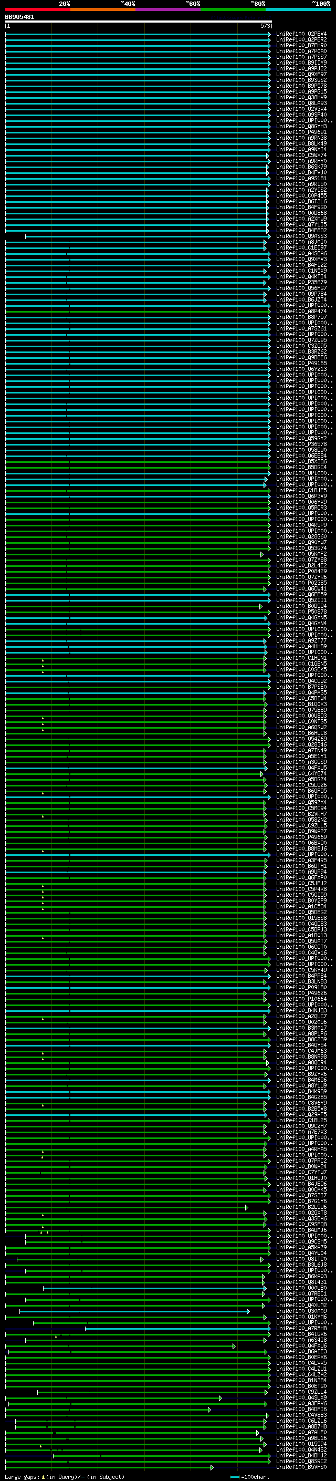
Task: Select the UniRef100_Q8GYH3 label
Action: point(301,126)
